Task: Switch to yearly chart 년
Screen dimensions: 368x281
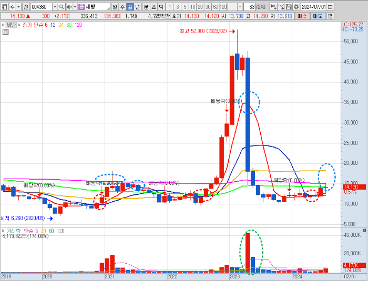Action: [x=137, y=7]
